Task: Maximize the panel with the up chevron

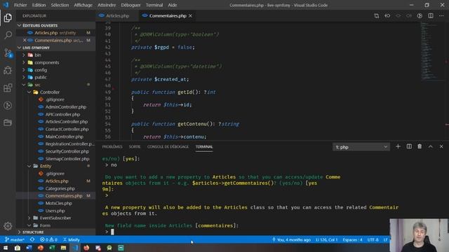Action: click(430, 146)
